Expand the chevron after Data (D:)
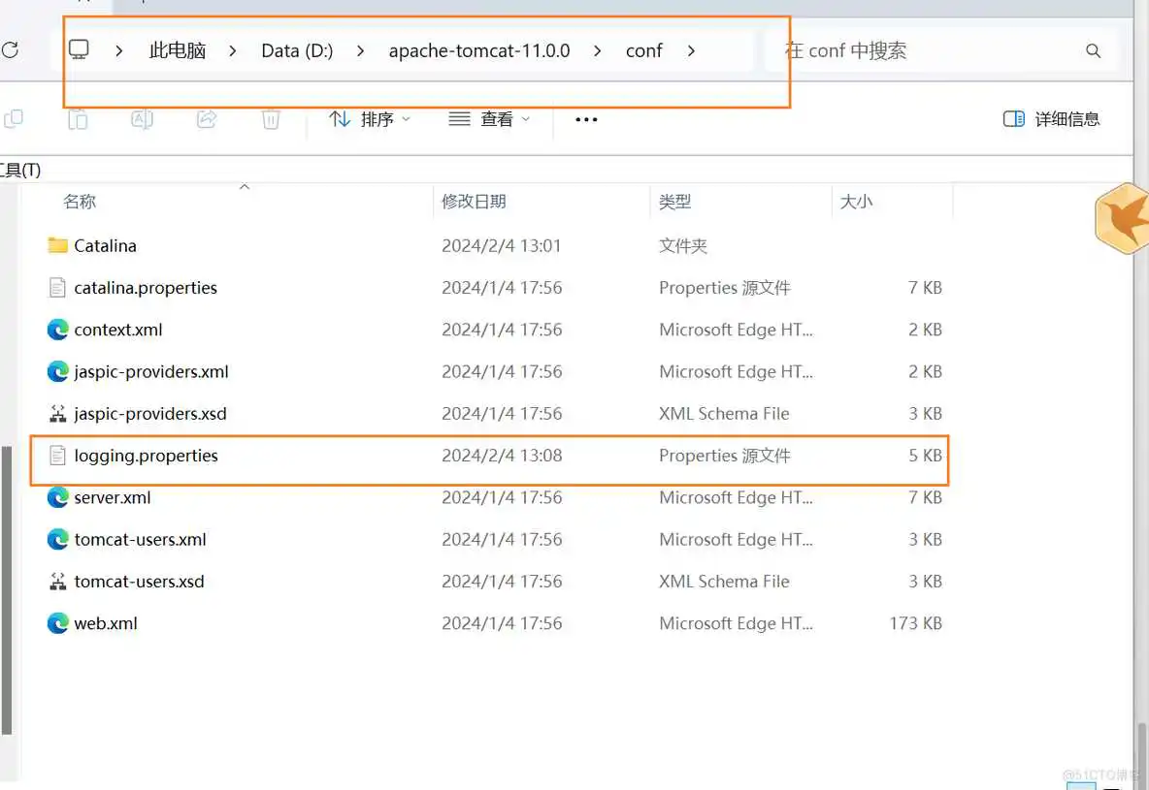Image resolution: width=1149 pixels, height=790 pixels. 361,50
